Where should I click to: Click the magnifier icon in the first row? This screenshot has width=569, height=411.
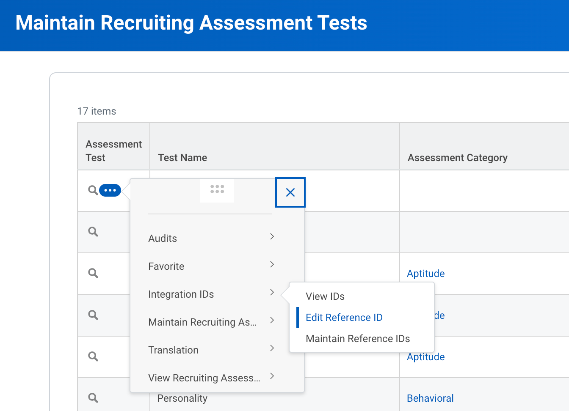pyautogui.click(x=93, y=190)
